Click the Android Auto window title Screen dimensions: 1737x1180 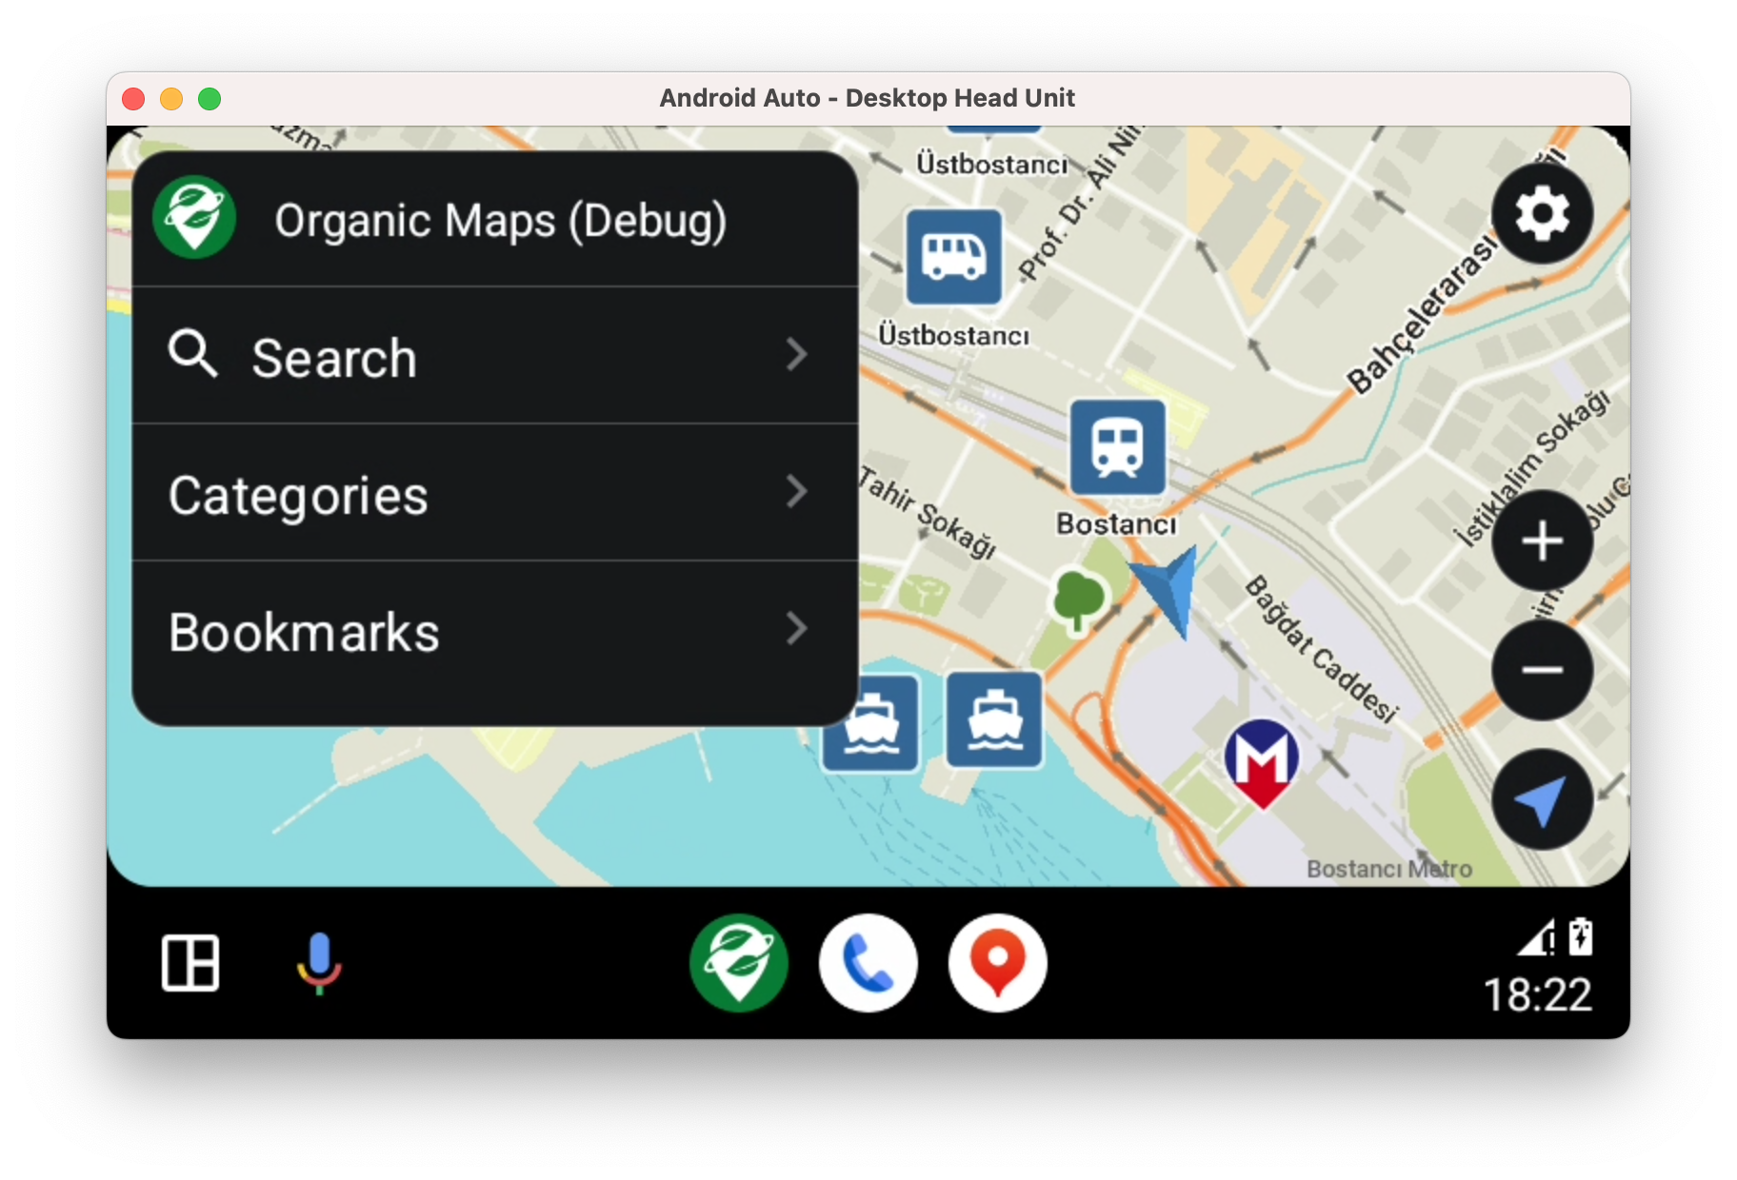[868, 98]
